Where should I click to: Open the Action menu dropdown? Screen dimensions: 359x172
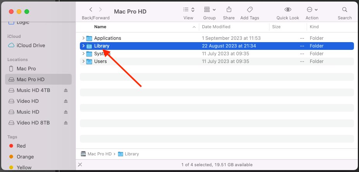(x=312, y=10)
